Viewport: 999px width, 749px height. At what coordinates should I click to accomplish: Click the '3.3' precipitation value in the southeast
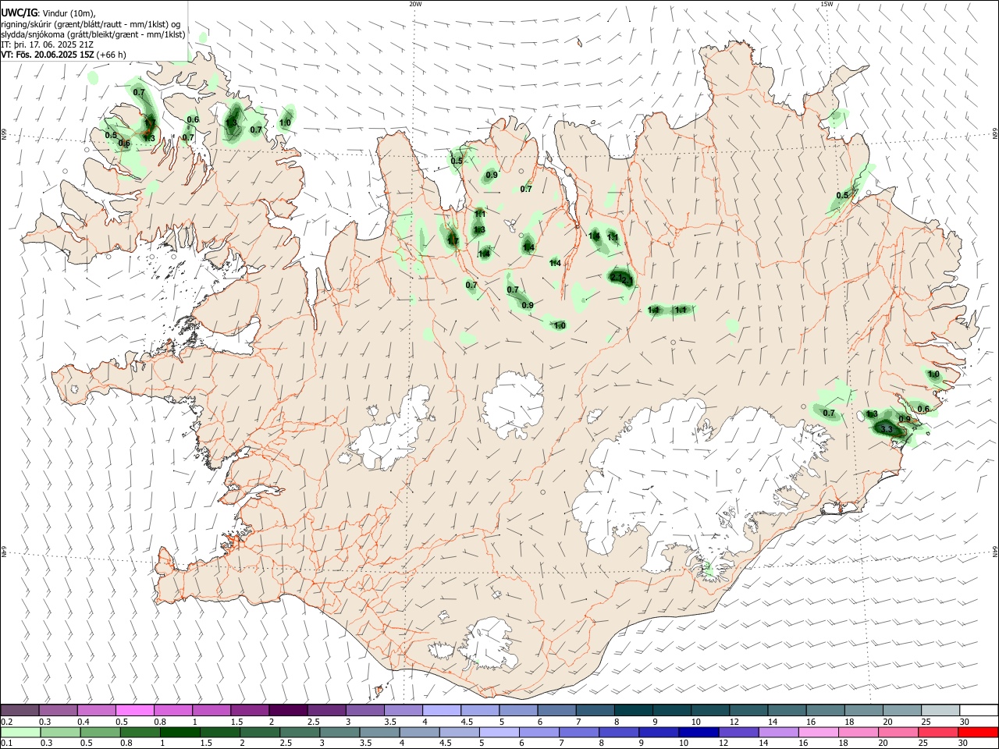pyautogui.click(x=885, y=429)
